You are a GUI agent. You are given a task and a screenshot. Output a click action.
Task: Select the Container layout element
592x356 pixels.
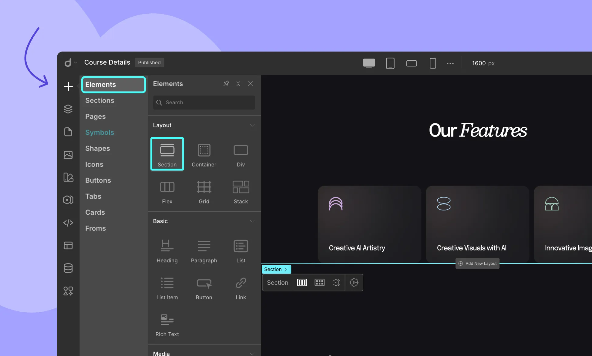tap(204, 155)
